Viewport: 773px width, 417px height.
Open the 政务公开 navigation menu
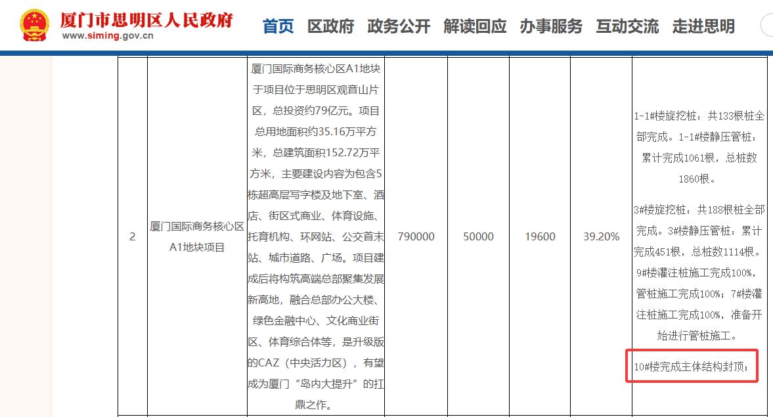tap(399, 26)
